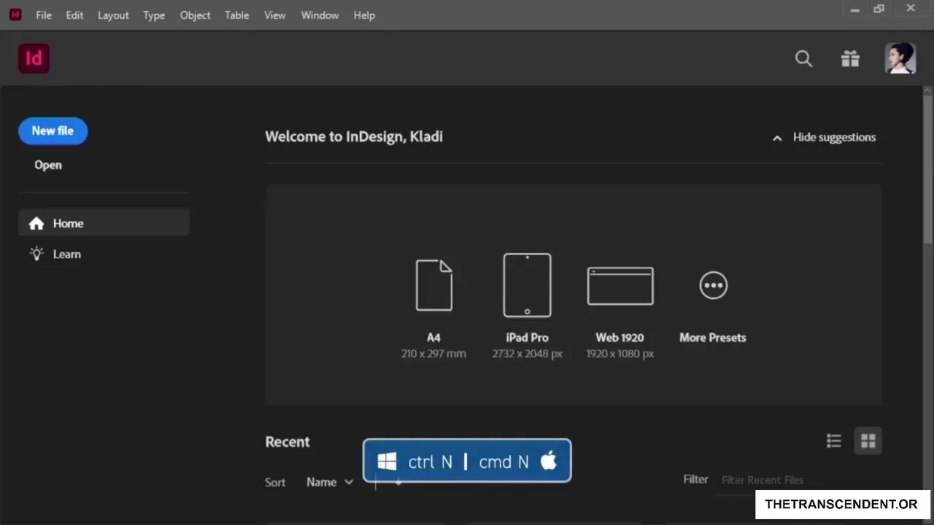Close the InDesign window
This screenshot has width=934, height=525.
pyautogui.click(x=911, y=9)
